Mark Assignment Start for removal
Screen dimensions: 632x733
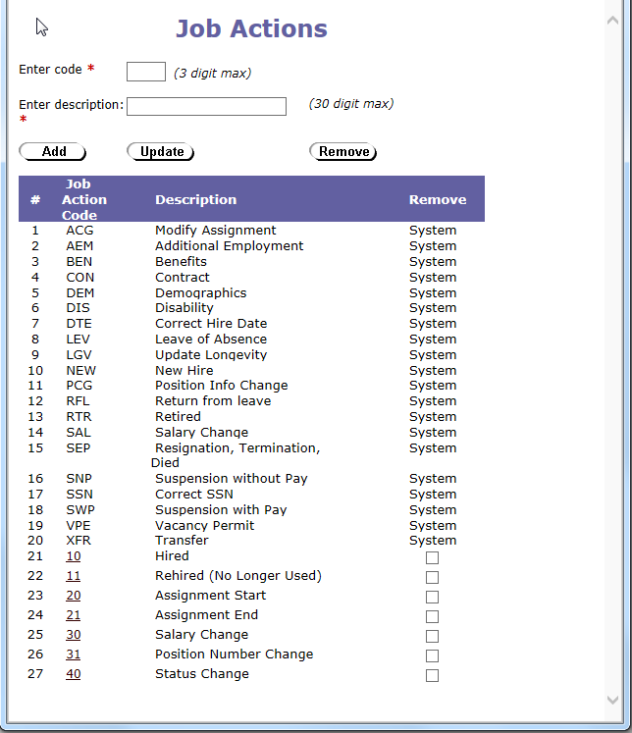[x=432, y=598]
